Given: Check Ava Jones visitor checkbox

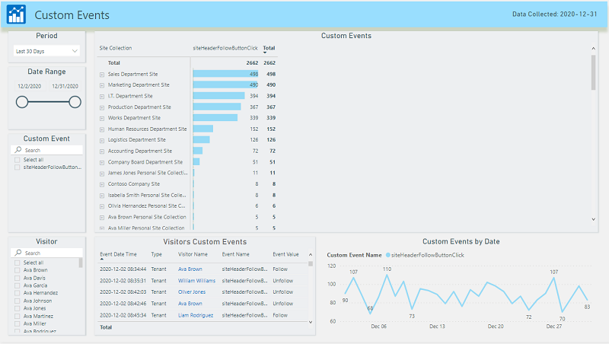Looking at the screenshot, I should [x=17, y=308].
